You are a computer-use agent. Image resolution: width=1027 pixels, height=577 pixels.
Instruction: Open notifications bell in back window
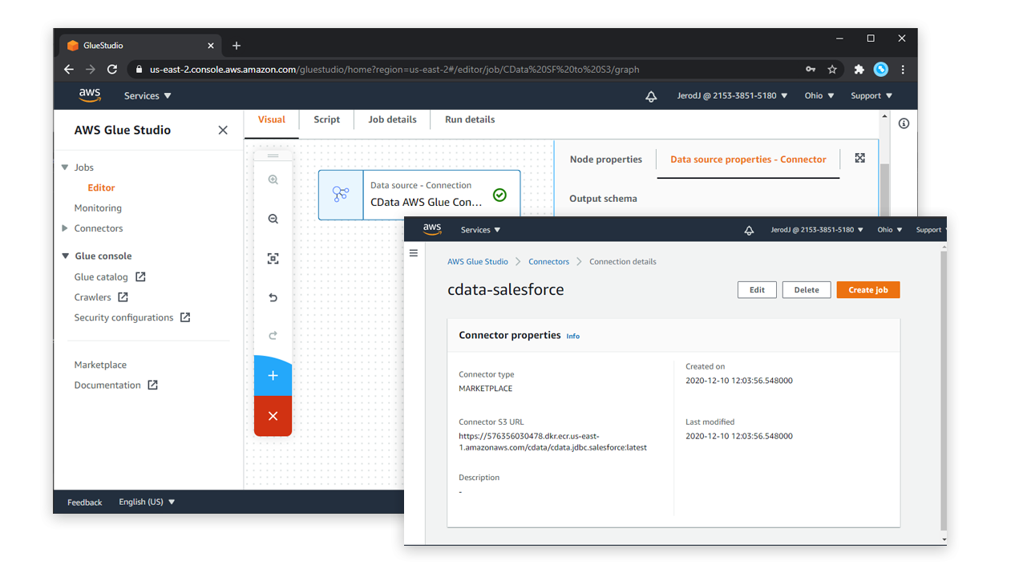click(651, 96)
